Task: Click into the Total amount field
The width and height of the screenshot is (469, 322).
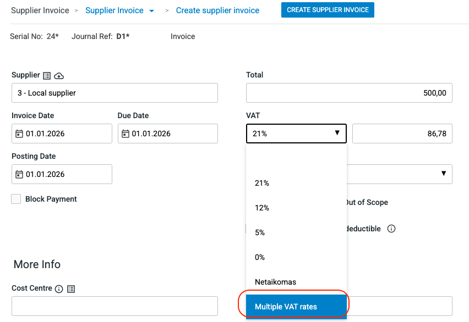Action: click(x=349, y=93)
